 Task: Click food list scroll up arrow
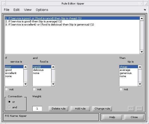[53, 67]
